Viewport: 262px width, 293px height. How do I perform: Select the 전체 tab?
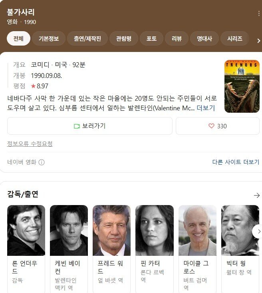point(18,38)
